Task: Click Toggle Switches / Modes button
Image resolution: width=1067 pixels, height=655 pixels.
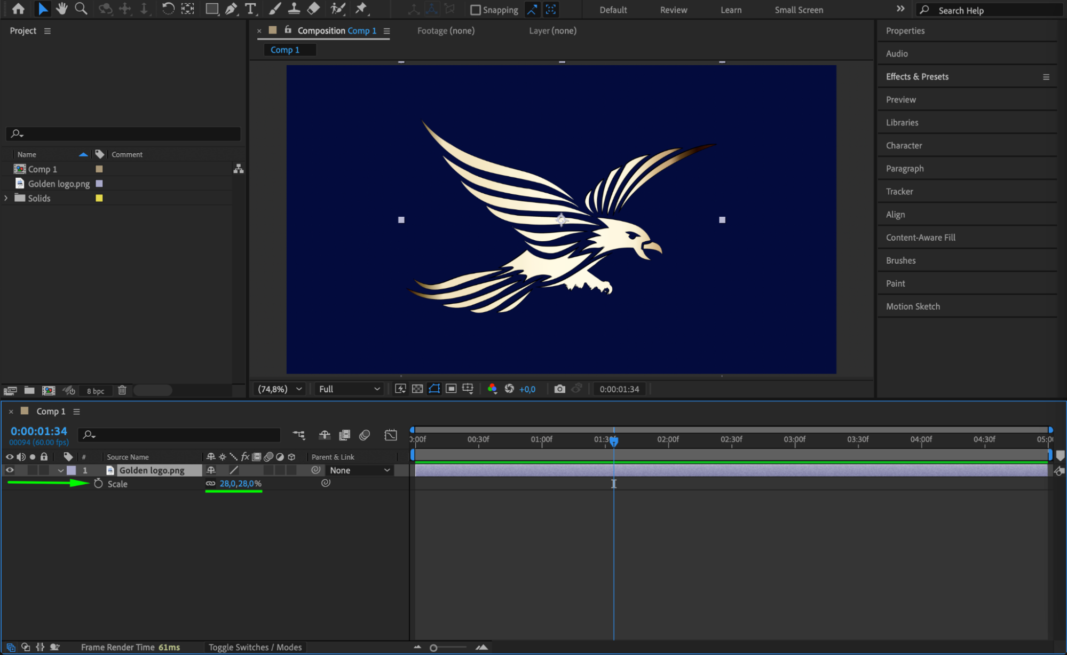Action: pyautogui.click(x=255, y=647)
